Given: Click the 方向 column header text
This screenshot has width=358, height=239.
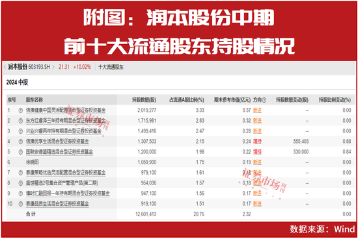Looking at the screenshot, I should tap(257, 100).
